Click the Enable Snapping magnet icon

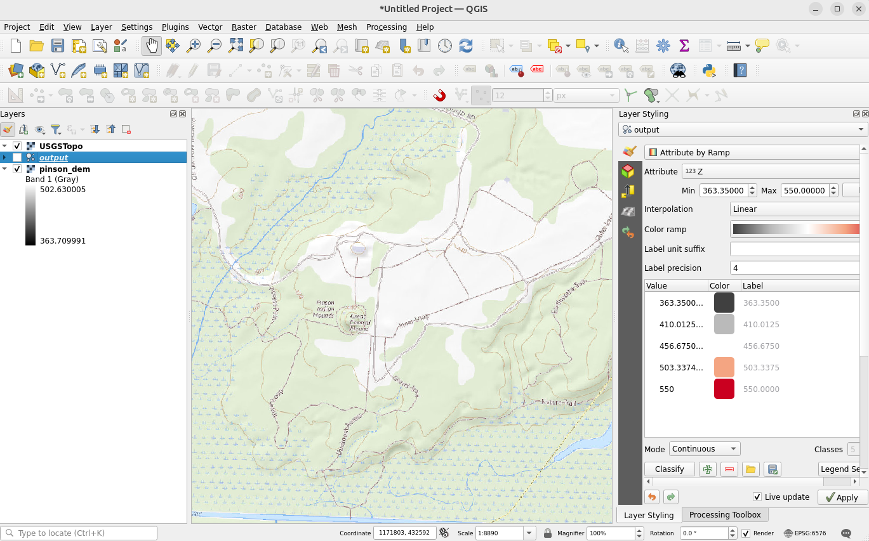tap(439, 95)
